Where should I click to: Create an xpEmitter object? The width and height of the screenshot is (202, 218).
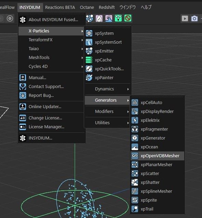click(108, 51)
